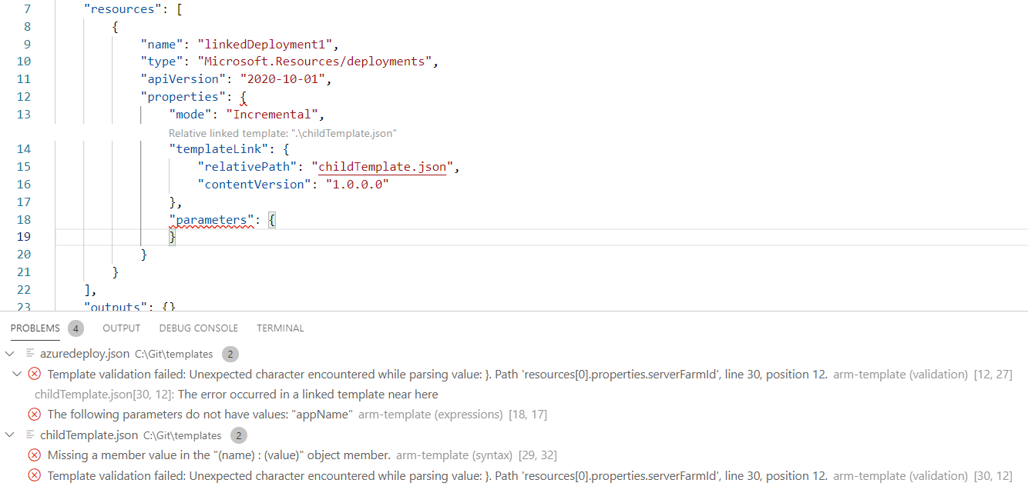The height and width of the screenshot is (493, 1028).
Task: Open the DEBUG CONSOLE tab
Action: click(198, 328)
